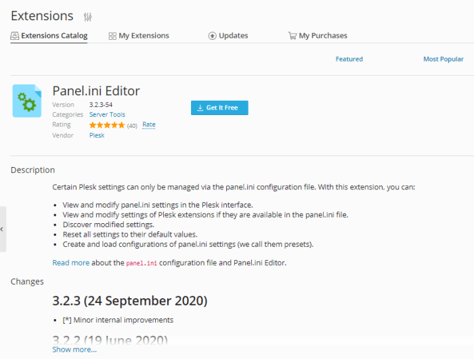
Task: Click the Discover modified settings bullet
Action: pos(108,224)
